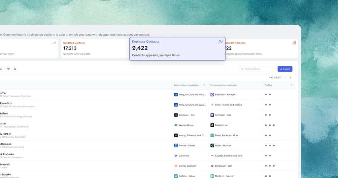Image resolution: width=338 pixels, height=178 pixels.
Task: Open Hammes contact name
Action: [x=6, y=144]
